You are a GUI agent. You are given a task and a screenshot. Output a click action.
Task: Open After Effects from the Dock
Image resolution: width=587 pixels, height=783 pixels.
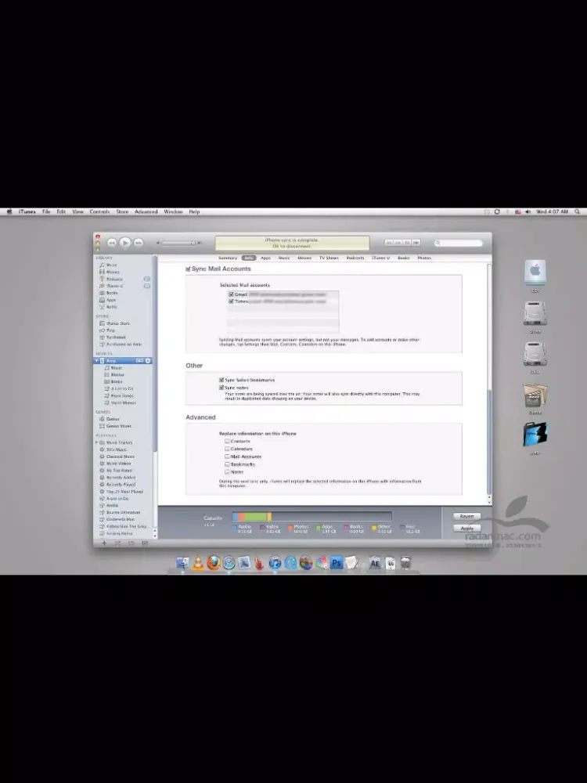[374, 563]
